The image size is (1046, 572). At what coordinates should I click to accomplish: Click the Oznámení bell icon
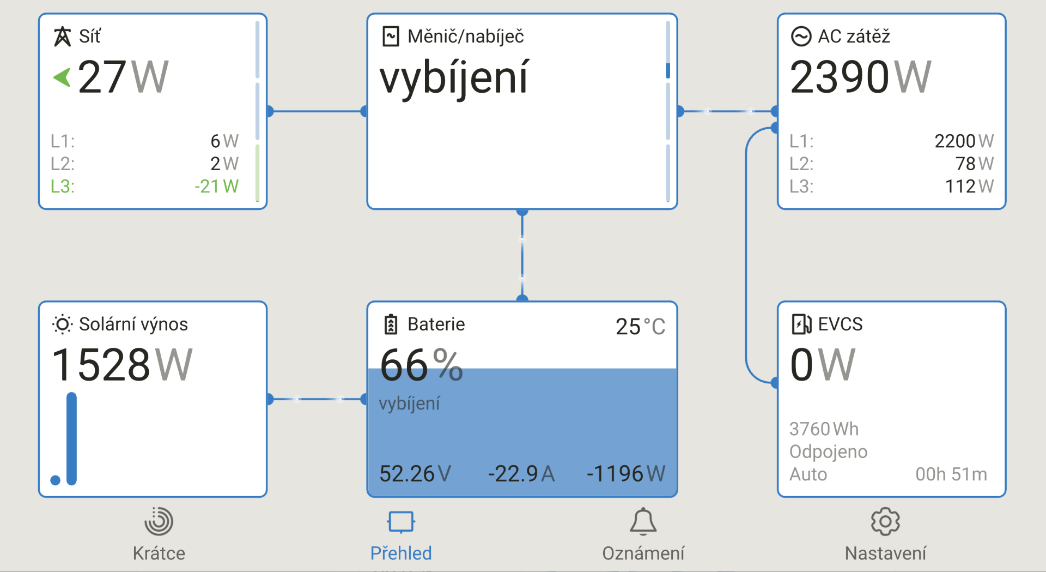(x=643, y=521)
